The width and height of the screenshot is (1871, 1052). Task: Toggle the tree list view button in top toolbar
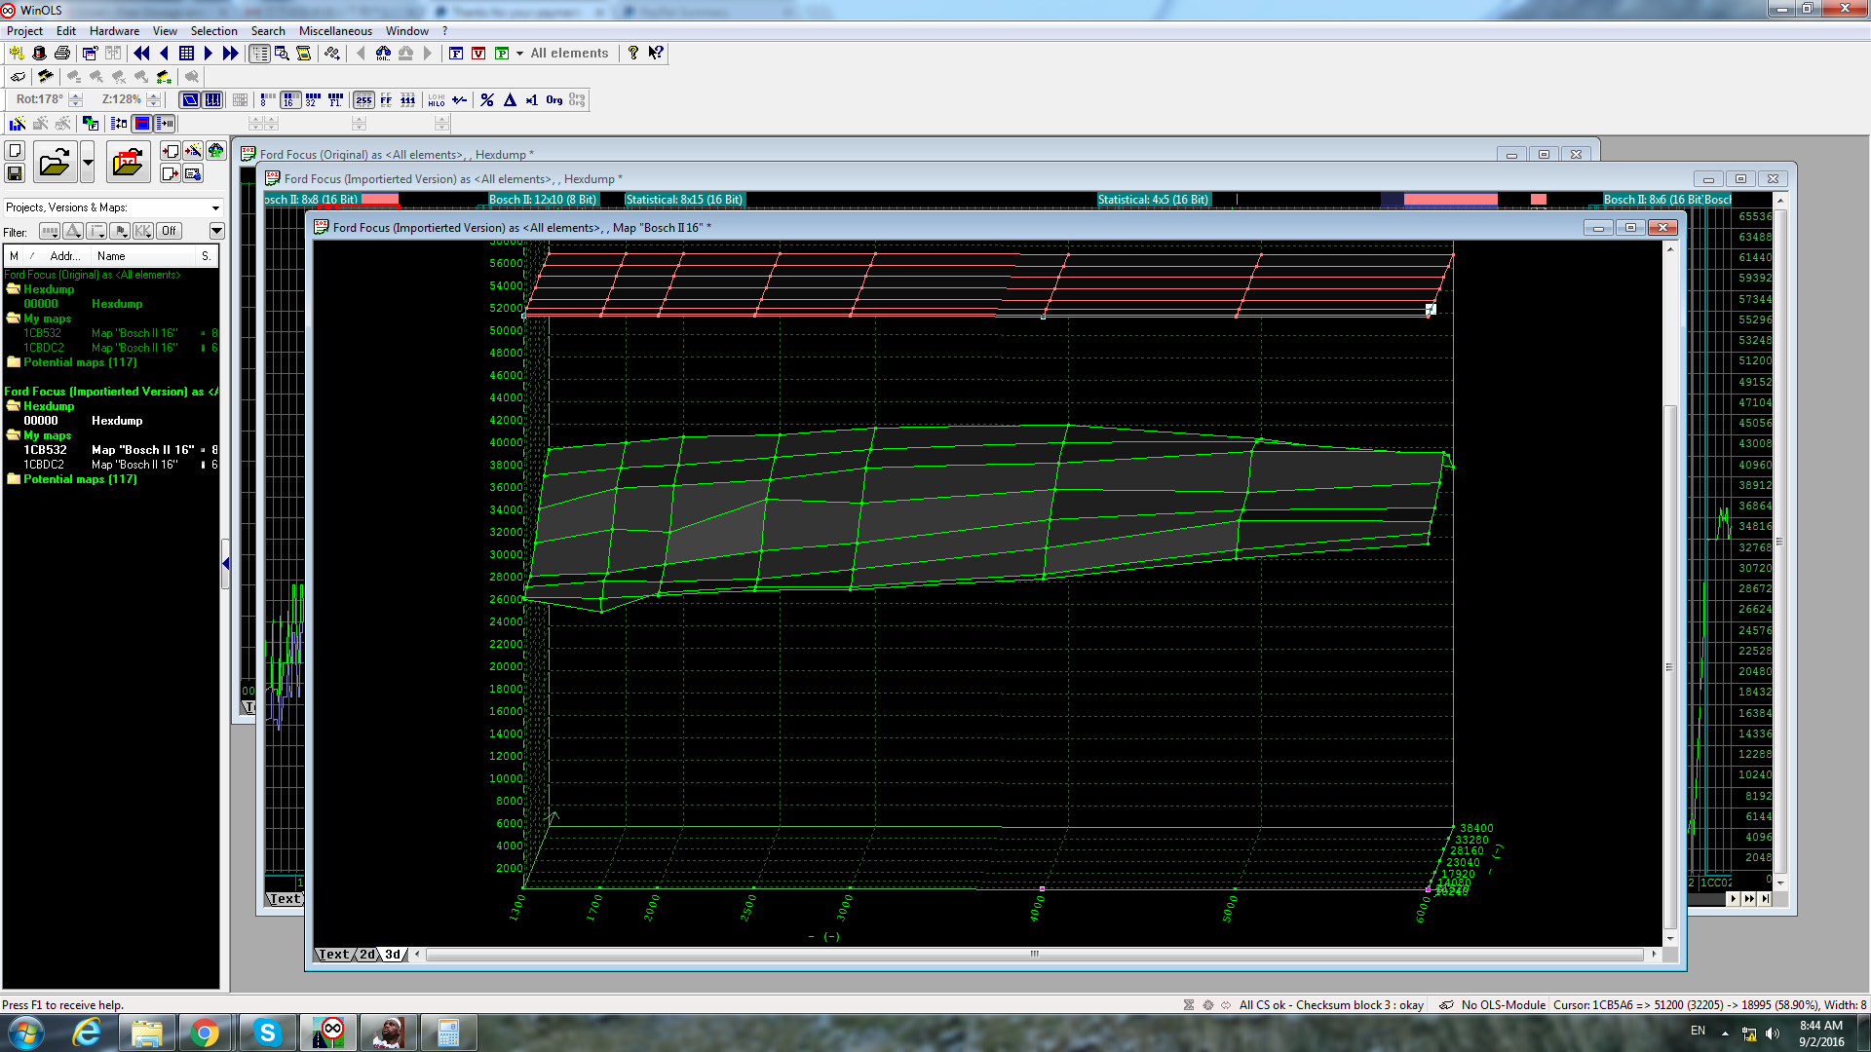(x=259, y=54)
